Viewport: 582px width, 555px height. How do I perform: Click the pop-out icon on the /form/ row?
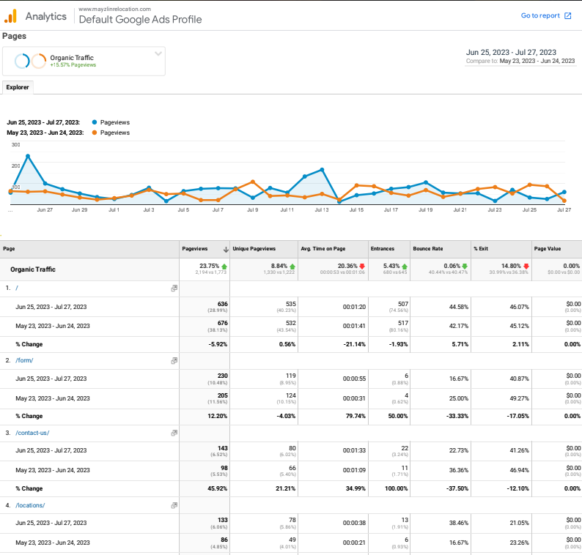coord(174,360)
